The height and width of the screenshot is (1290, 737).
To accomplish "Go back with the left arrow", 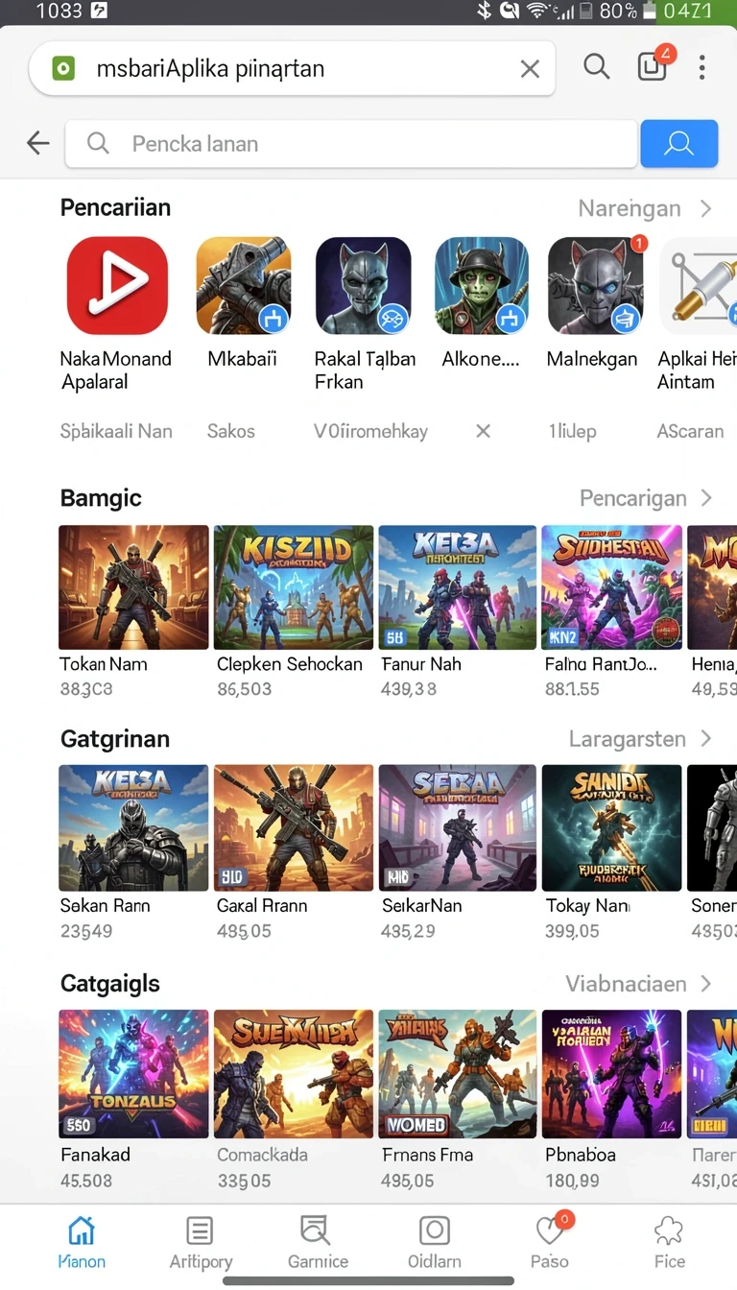I will (x=38, y=144).
